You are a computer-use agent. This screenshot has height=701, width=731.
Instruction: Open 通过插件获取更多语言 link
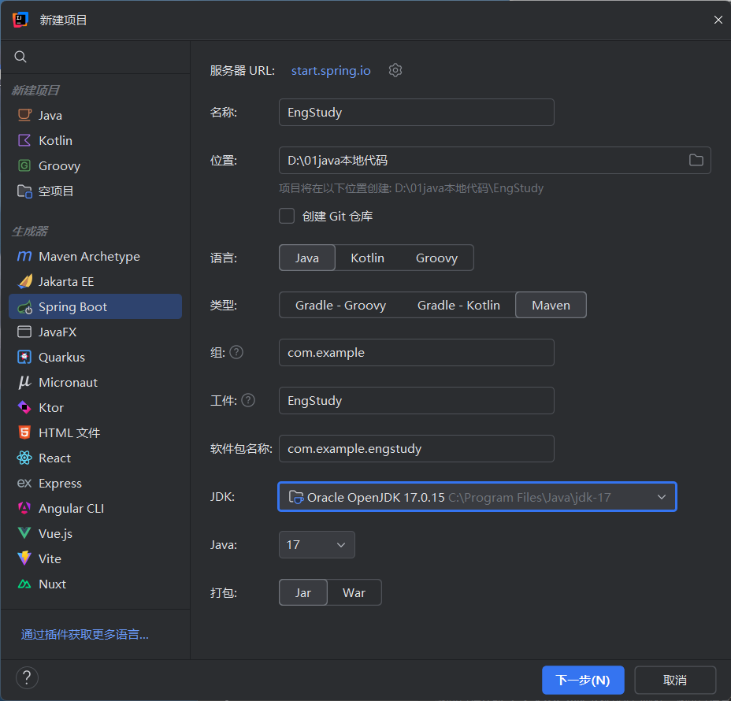point(85,634)
